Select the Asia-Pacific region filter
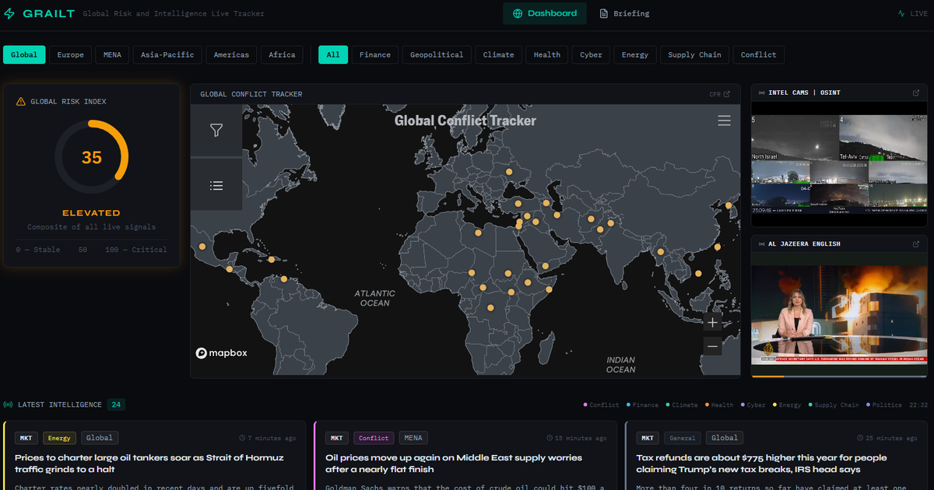 [167, 54]
